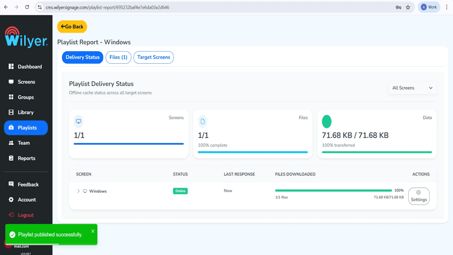Click the '100% transferred' text
Viewport: 453px width, 255px height.
coord(339,145)
